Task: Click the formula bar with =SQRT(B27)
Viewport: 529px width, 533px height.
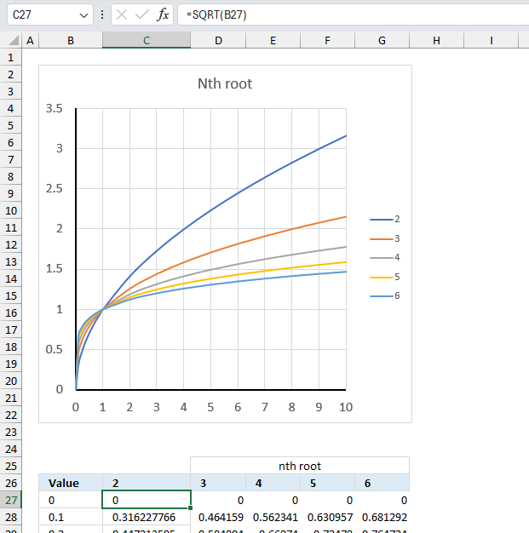Action: coord(354,14)
